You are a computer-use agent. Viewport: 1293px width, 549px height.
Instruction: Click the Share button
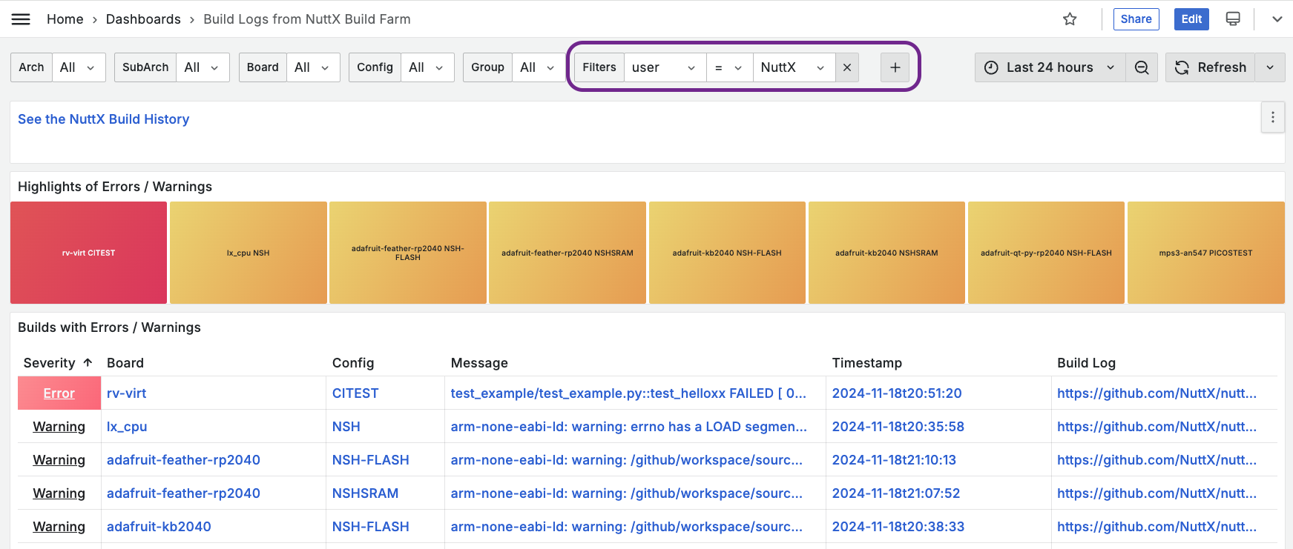1136,19
